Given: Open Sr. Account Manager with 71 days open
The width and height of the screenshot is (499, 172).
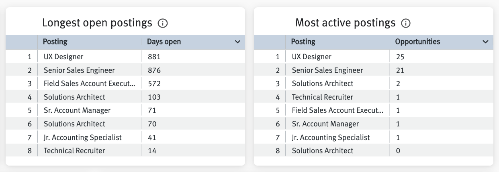Looking at the screenshot, I should click(77, 110).
